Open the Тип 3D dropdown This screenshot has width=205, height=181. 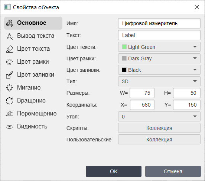pyautogui.click(x=159, y=81)
